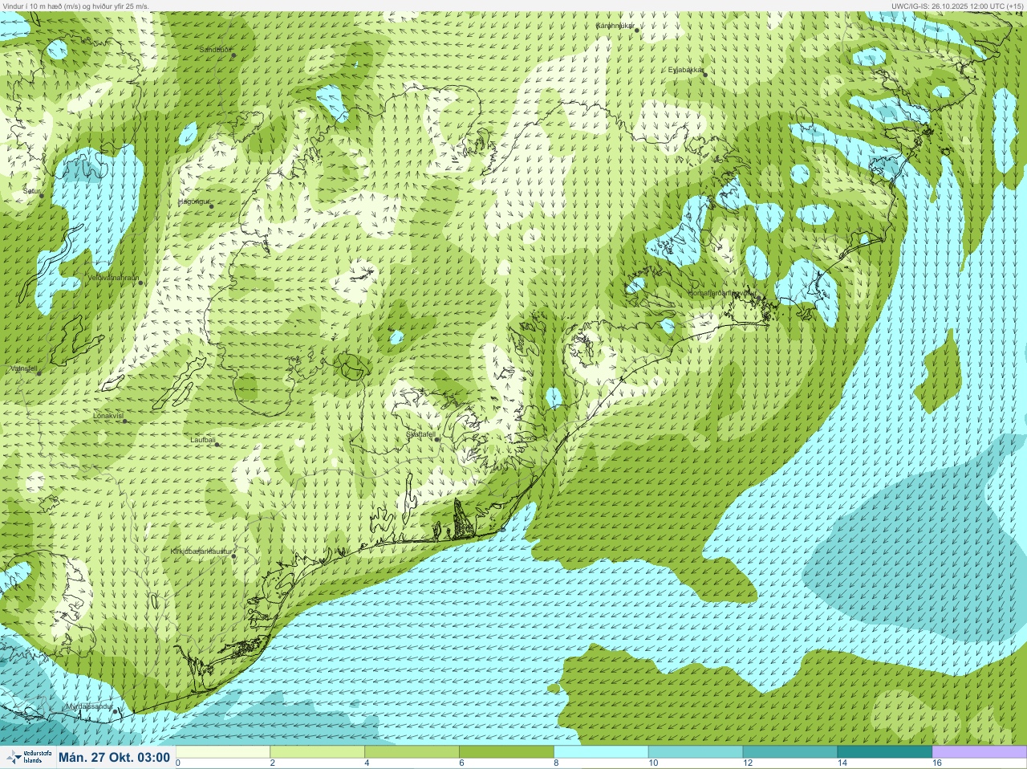The image size is (1027, 769).
Task: Click the Lónakvísl station label
Action: click(108, 417)
